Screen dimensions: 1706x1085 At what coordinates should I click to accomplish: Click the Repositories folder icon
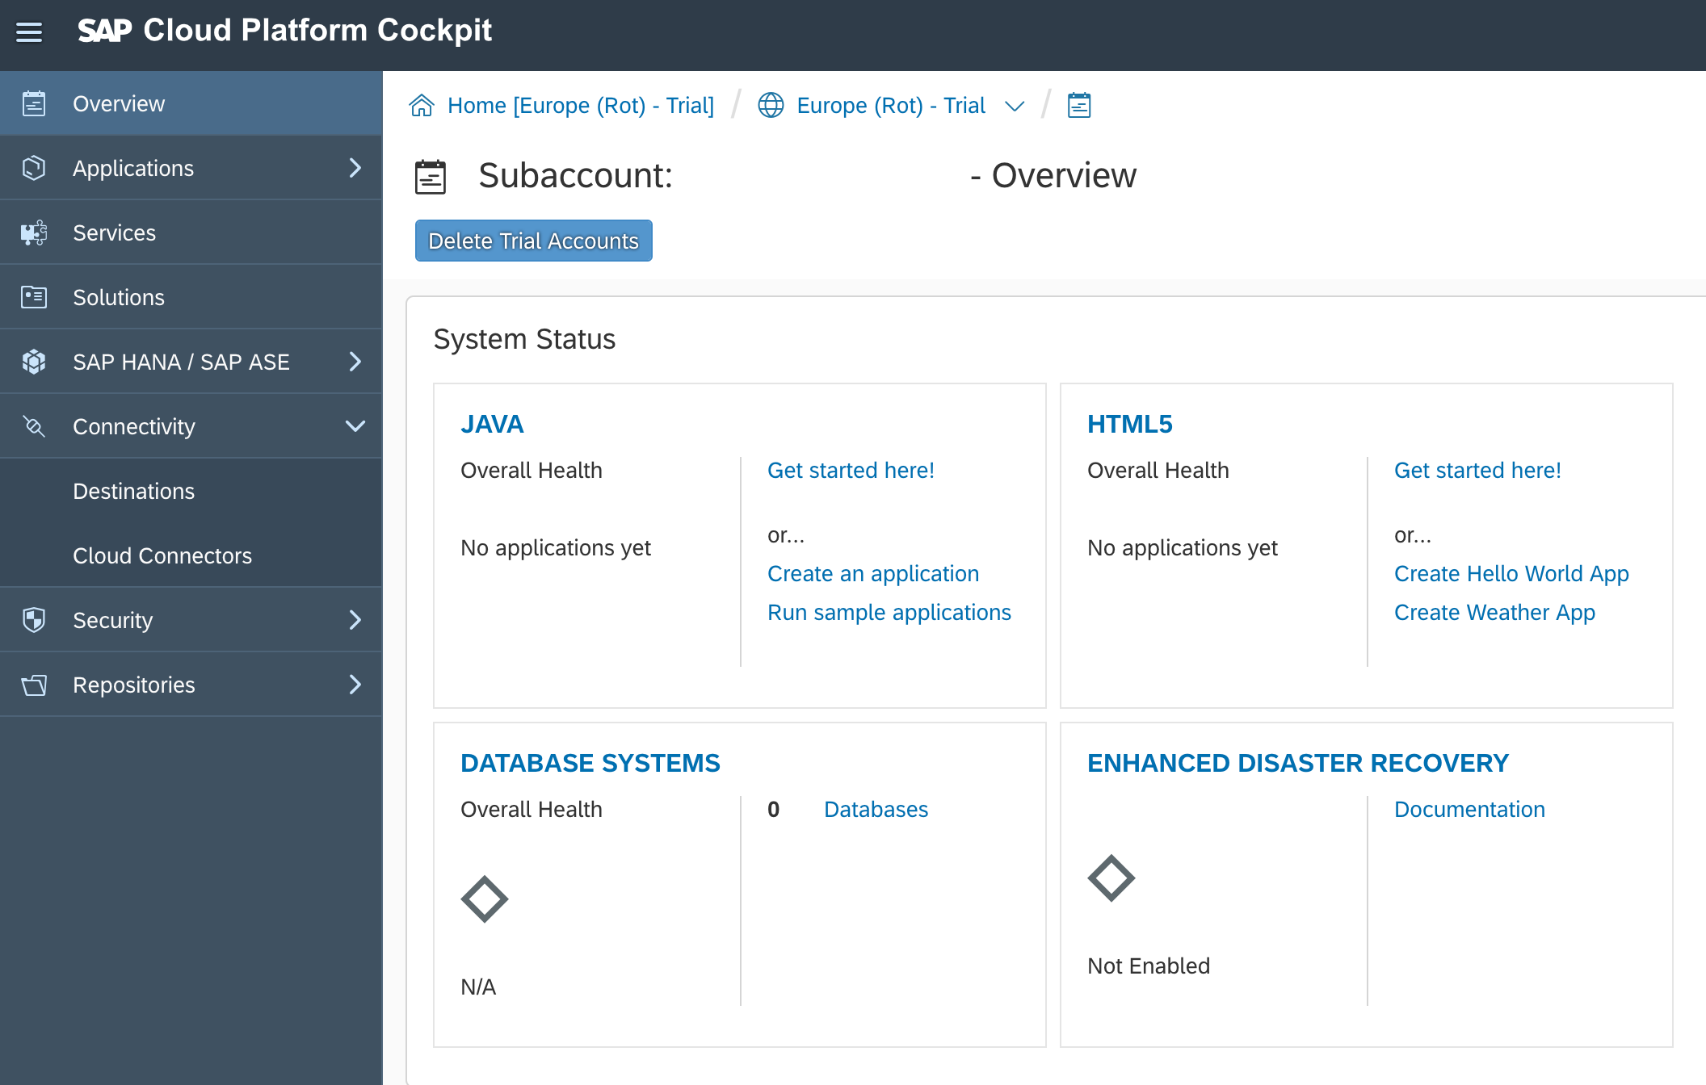(x=34, y=685)
